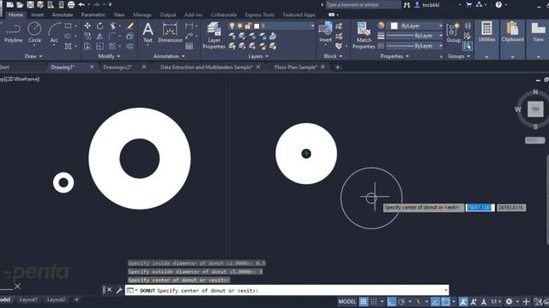The width and height of the screenshot is (549, 308).
Task: Click the object color swatch
Action: [x=395, y=26]
